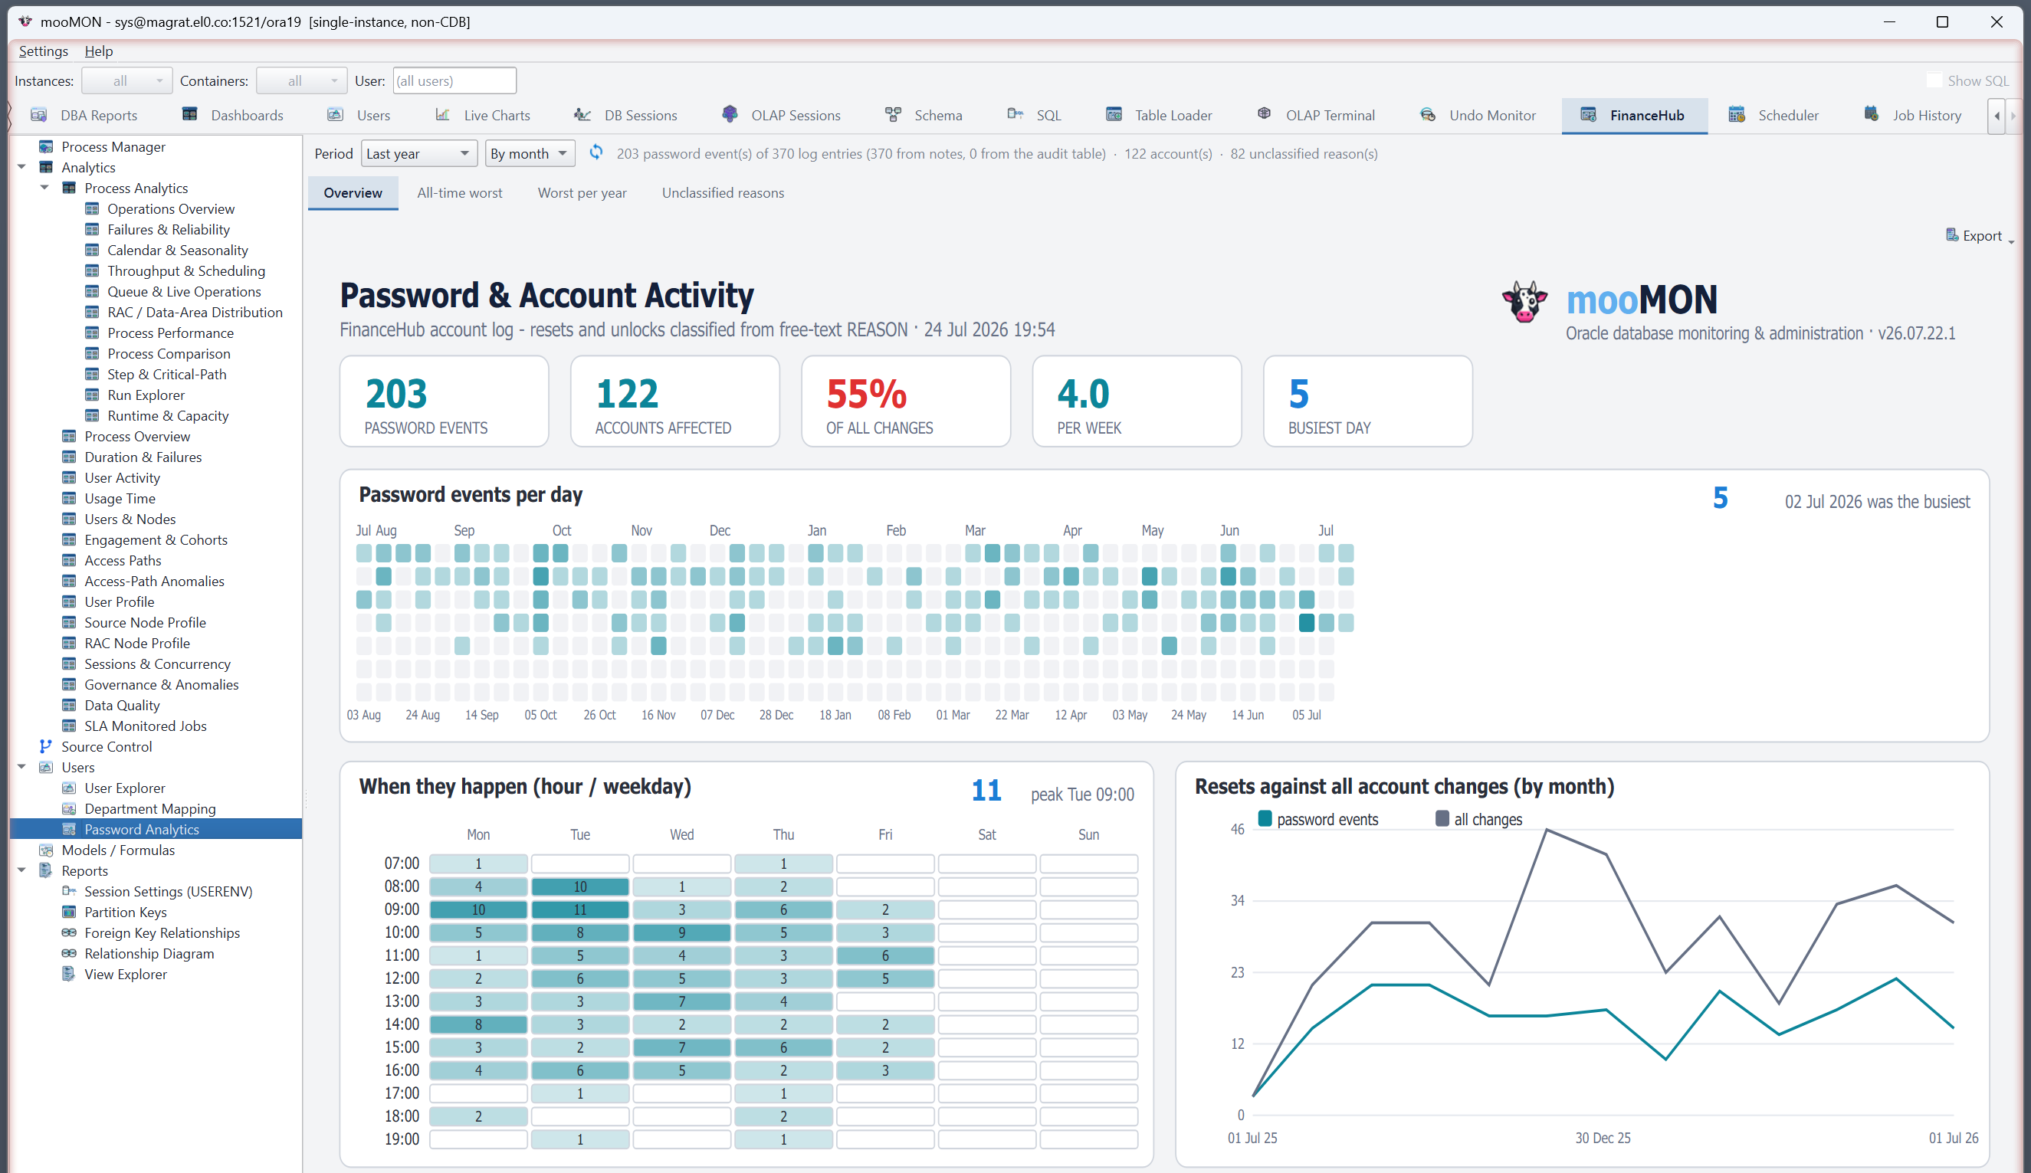Screen dimensions: 2031x1173
Task: Select Password Analytics tree item
Action: point(142,829)
